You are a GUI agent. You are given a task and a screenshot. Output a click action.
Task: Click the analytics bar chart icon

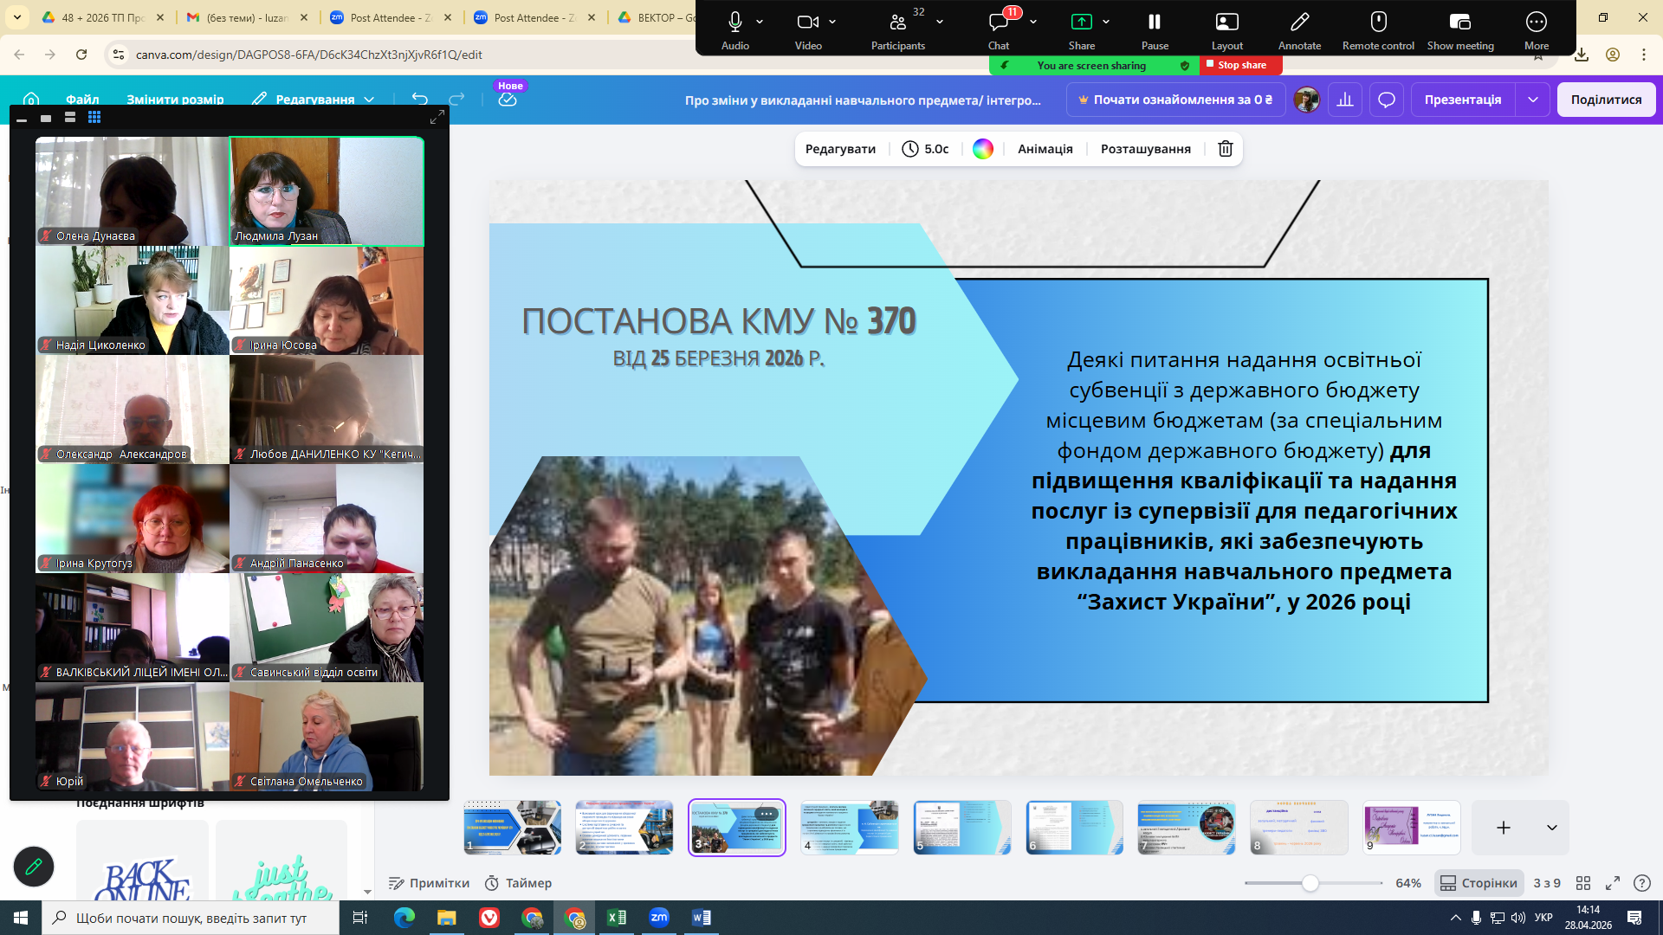[1345, 100]
